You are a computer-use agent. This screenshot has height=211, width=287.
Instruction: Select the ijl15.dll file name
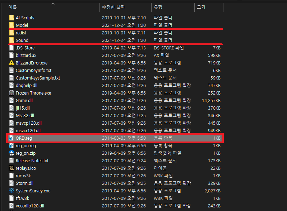23,108
